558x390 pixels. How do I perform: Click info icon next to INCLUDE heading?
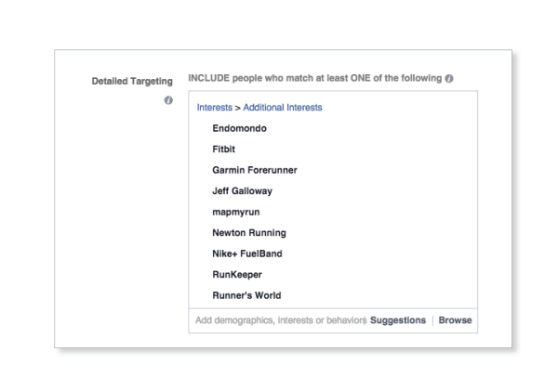pyautogui.click(x=449, y=79)
